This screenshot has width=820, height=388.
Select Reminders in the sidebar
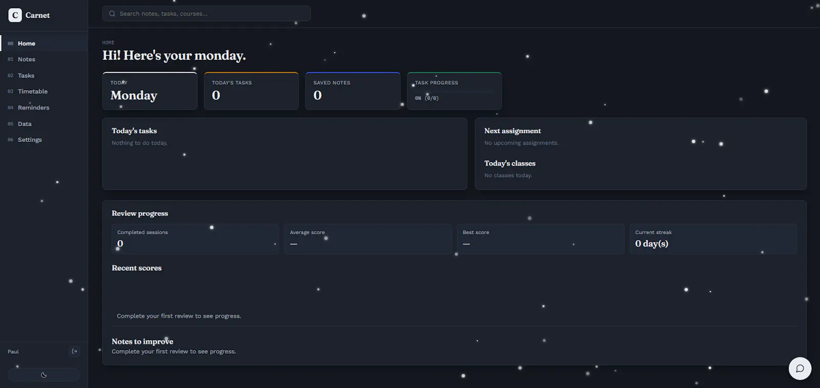[44, 108]
